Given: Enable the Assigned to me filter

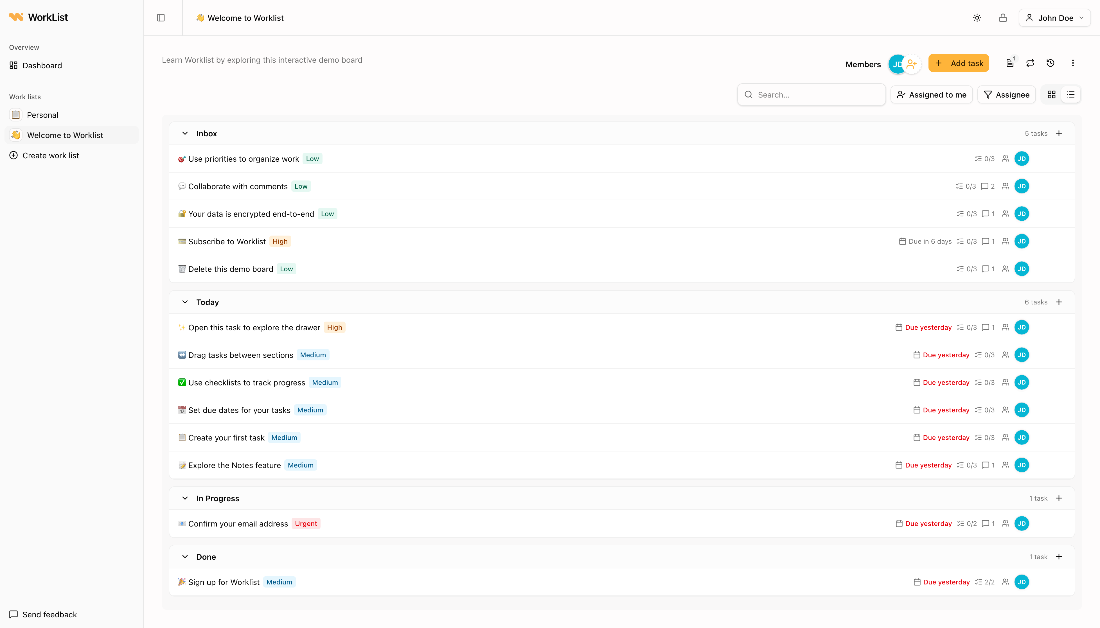Looking at the screenshot, I should [x=931, y=94].
